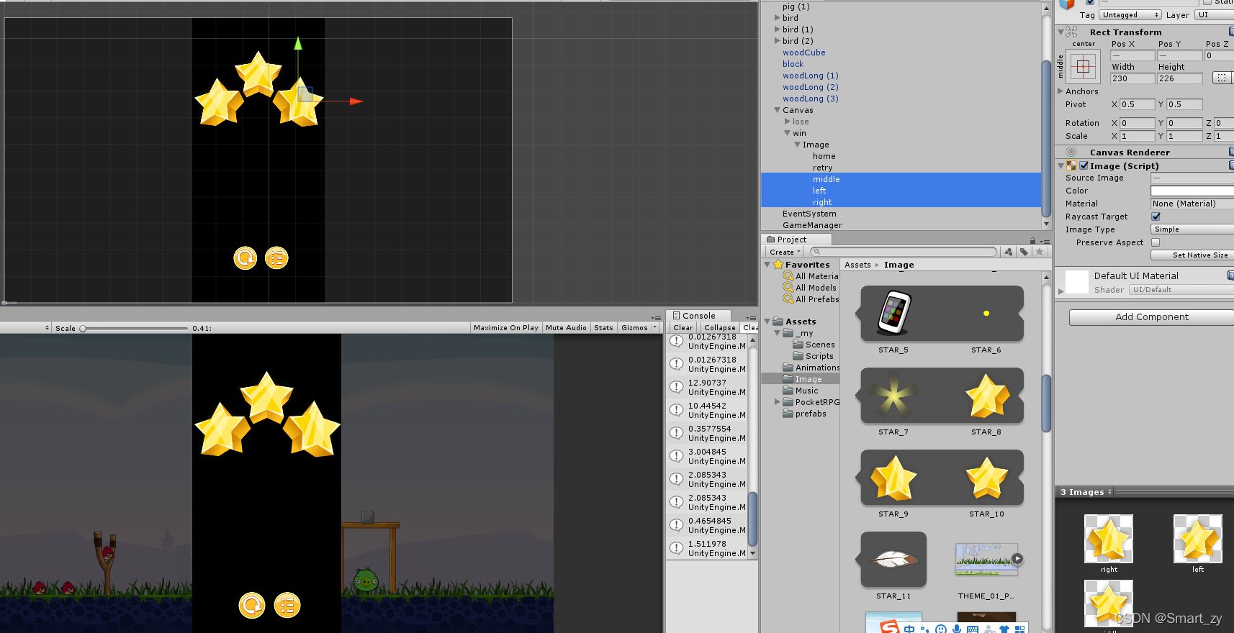Viewport: 1234px width, 633px height.
Task: Click the level list button in Game view
Action: coord(287,605)
